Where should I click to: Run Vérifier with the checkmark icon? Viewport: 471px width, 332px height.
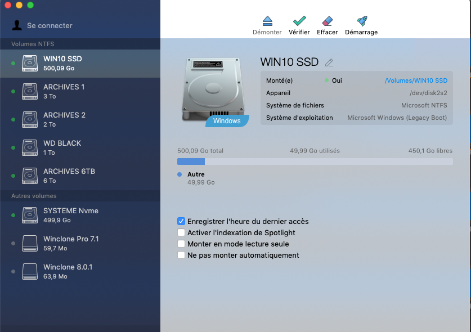(x=299, y=21)
